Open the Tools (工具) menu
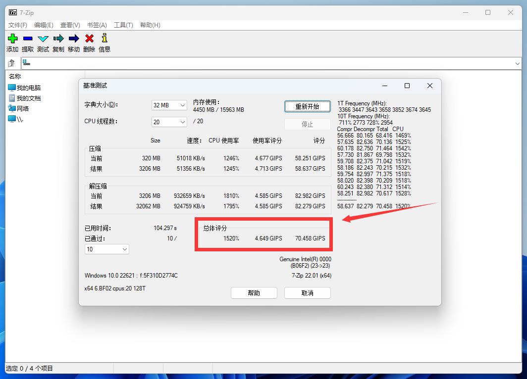Viewport: 527px width, 379px height. [x=122, y=25]
